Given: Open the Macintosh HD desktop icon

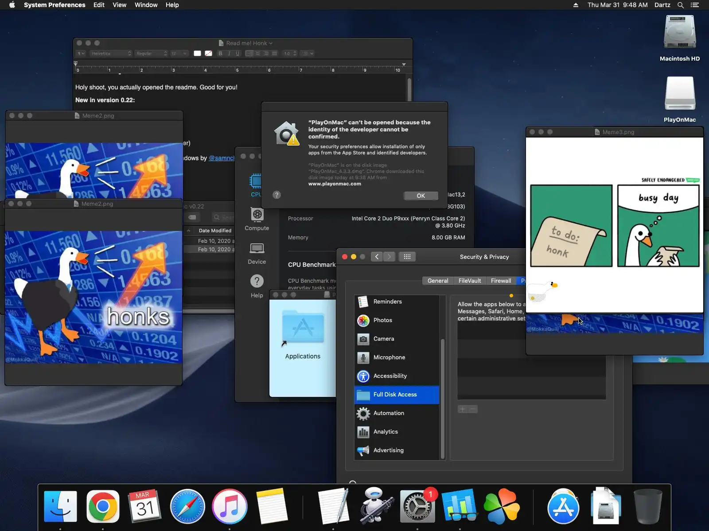Looking at the screenshot, I should point(680,38).
